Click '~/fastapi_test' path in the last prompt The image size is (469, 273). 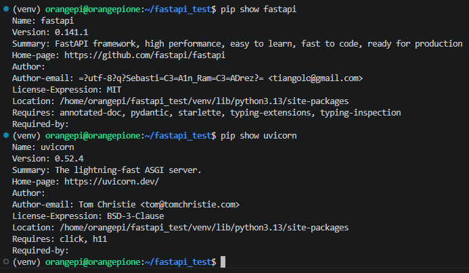coord(178,262)
